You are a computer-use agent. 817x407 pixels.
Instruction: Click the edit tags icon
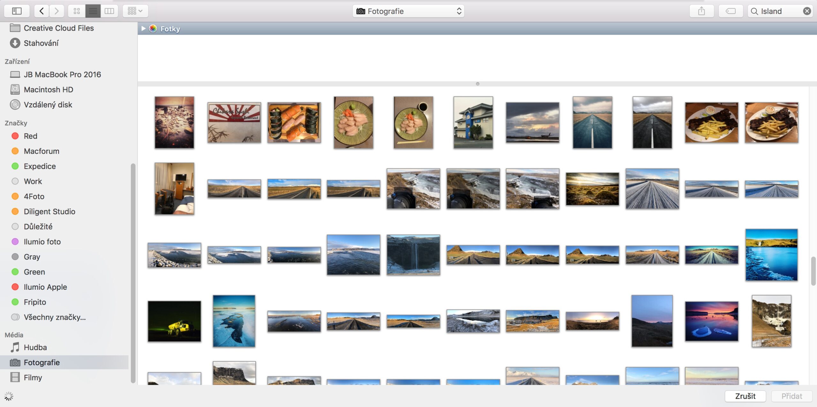pyautogui.click(x=731, y=11)
